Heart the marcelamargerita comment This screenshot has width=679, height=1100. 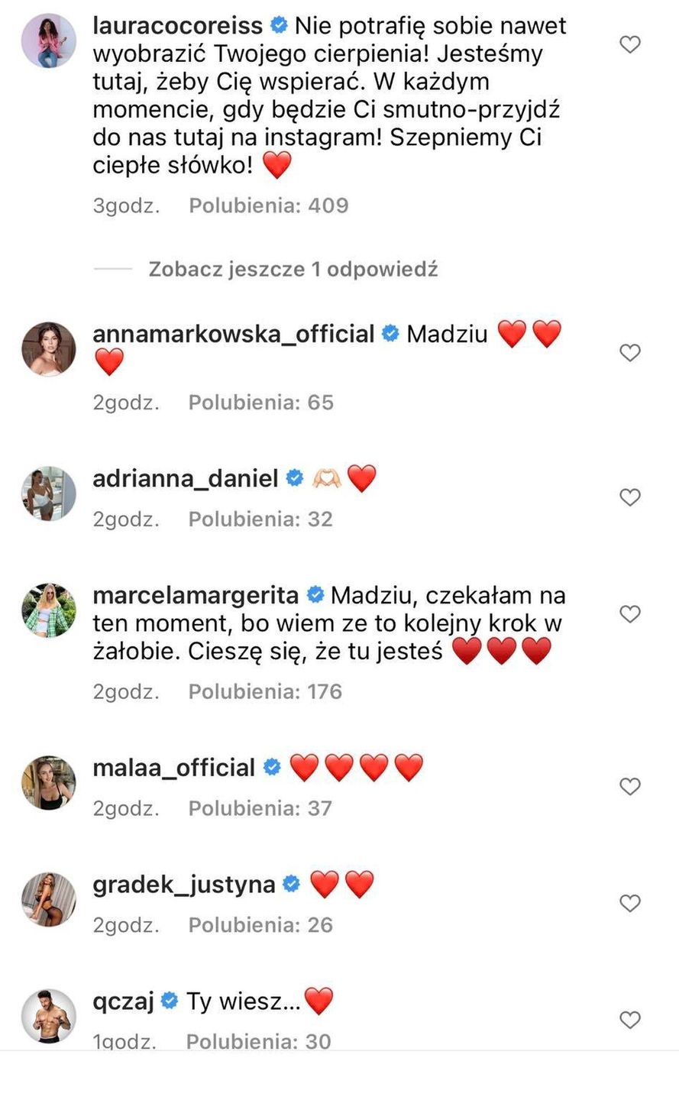(629, 614)
